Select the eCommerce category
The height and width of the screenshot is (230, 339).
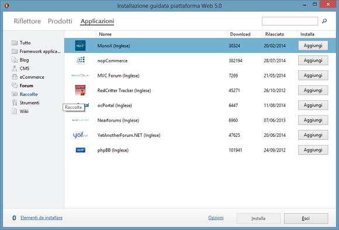tap(32, 77)
